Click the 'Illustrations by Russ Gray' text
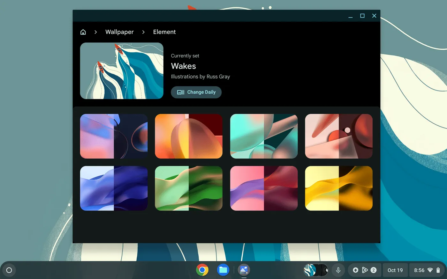This screenshot has height=279, width=447. [201, 77]
